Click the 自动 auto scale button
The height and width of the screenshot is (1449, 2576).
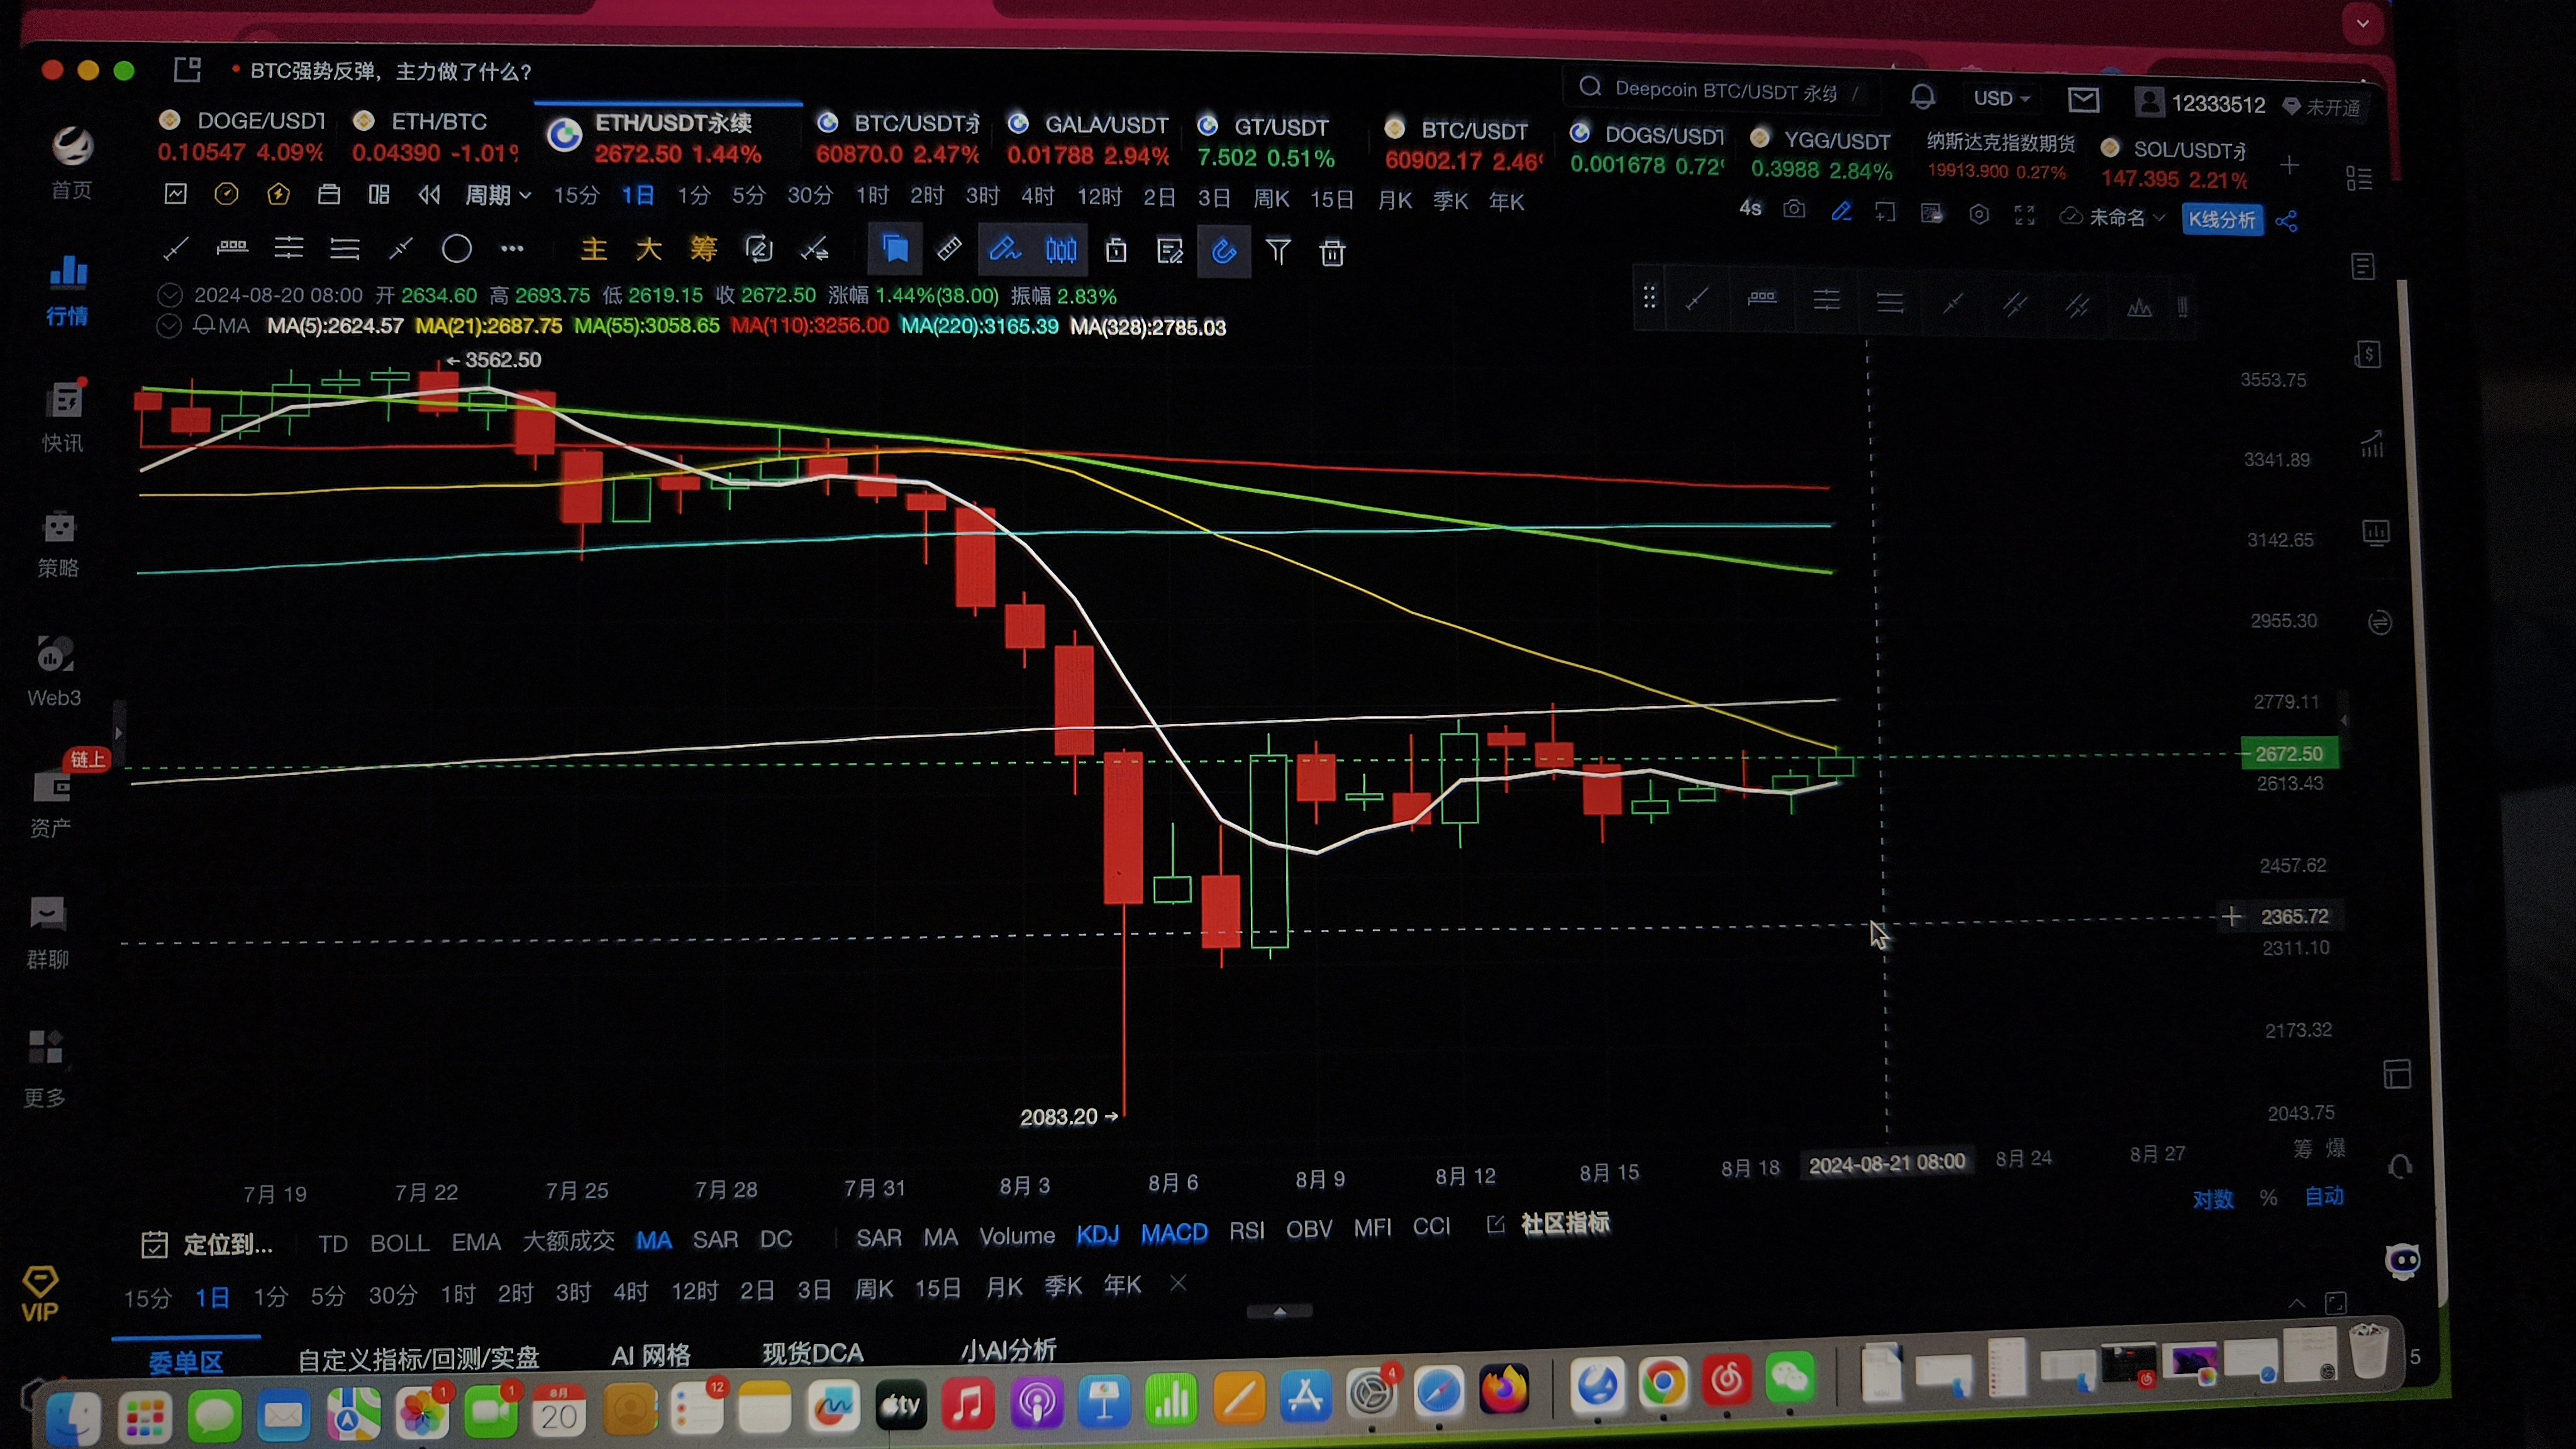point(2323,1196)
